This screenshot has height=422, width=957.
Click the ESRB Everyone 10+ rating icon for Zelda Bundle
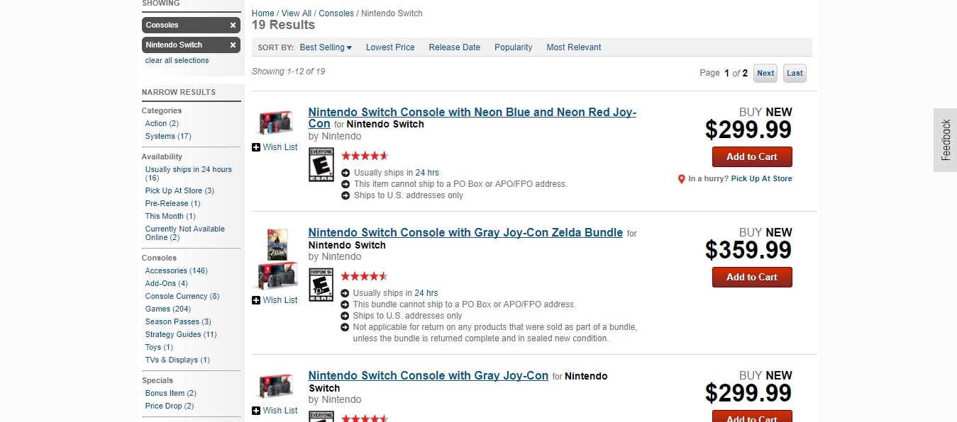click(321, 285)
